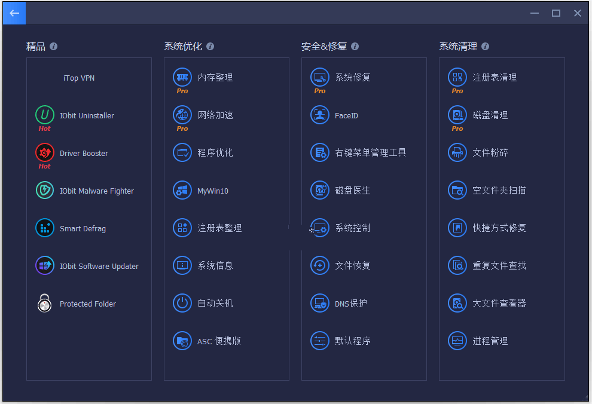Open 注册表整理 icon
The width and height of the screenshot is (592, 404).
coord(182,228)
